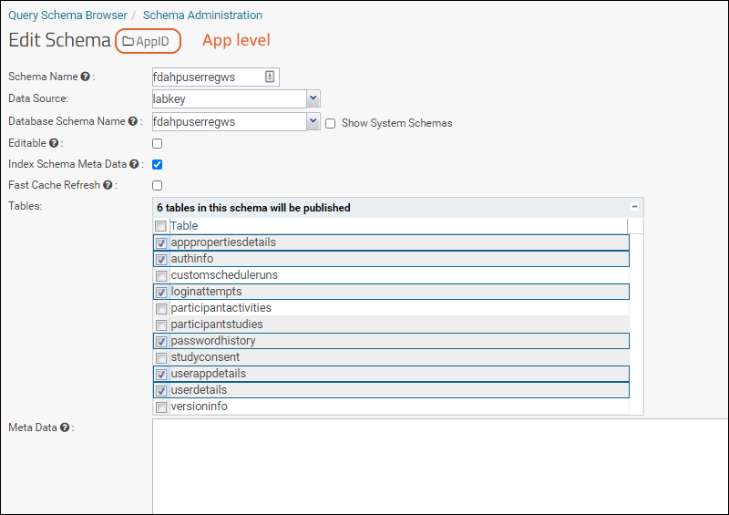The width and height of the screenshot is (729, 515).
Task: Deselect the passwordhistory table
Action: click(161, 341)
